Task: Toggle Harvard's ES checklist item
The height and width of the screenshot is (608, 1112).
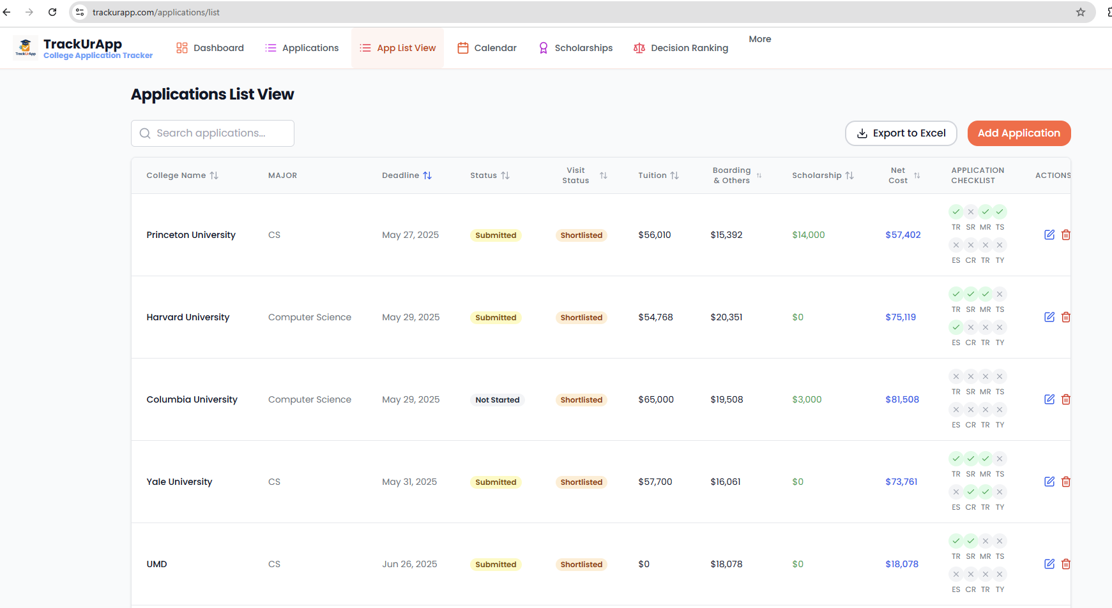Action: click(956, 327)
